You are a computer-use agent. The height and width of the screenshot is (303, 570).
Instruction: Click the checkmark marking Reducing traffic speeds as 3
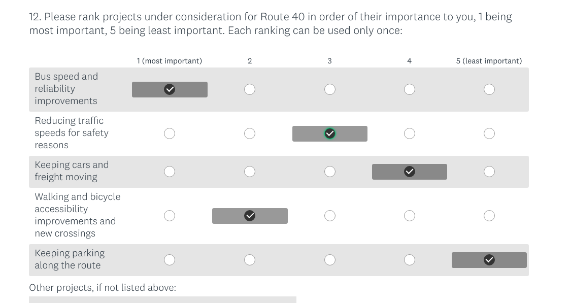click(329, 133)
